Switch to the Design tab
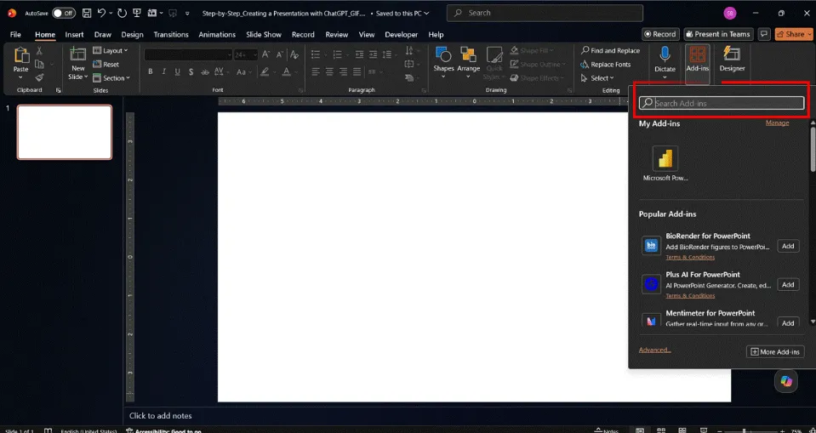816x433 pixels. [x=132, y=34]
